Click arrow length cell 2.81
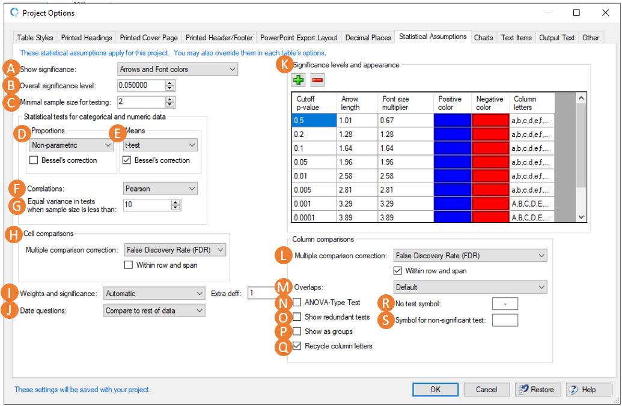This screenshot has height=406, width=622. 358,190
